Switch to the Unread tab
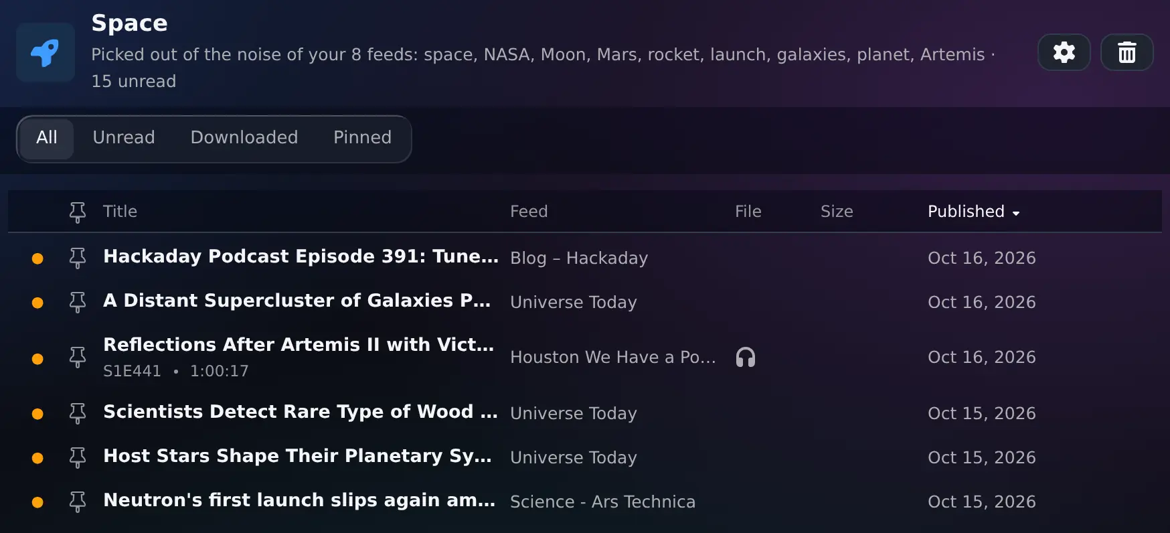The image size is (1170, 533). [x=124, y=138]
